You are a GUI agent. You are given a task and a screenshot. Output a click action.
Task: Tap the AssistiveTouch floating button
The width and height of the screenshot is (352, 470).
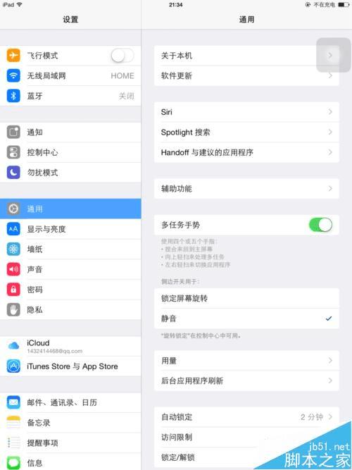tap(334, 55)
